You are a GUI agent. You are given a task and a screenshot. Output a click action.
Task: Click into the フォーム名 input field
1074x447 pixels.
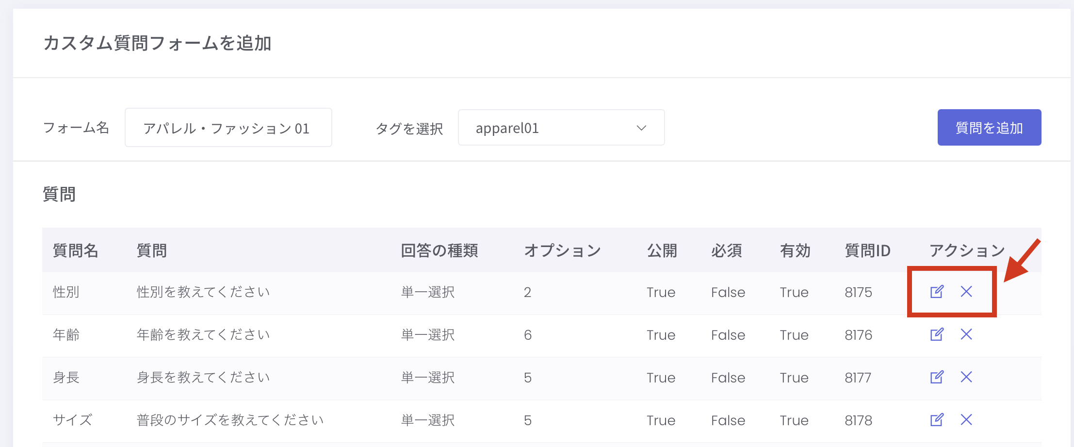click(228, 128)
